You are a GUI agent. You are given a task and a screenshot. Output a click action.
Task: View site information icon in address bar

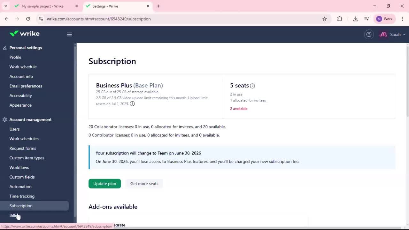[x=41, y=19]
